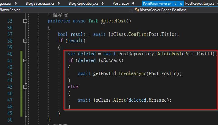Click the jsClass.Confirm call on line 37
This screenshot has width=218, height=125.
pos(128,34)
